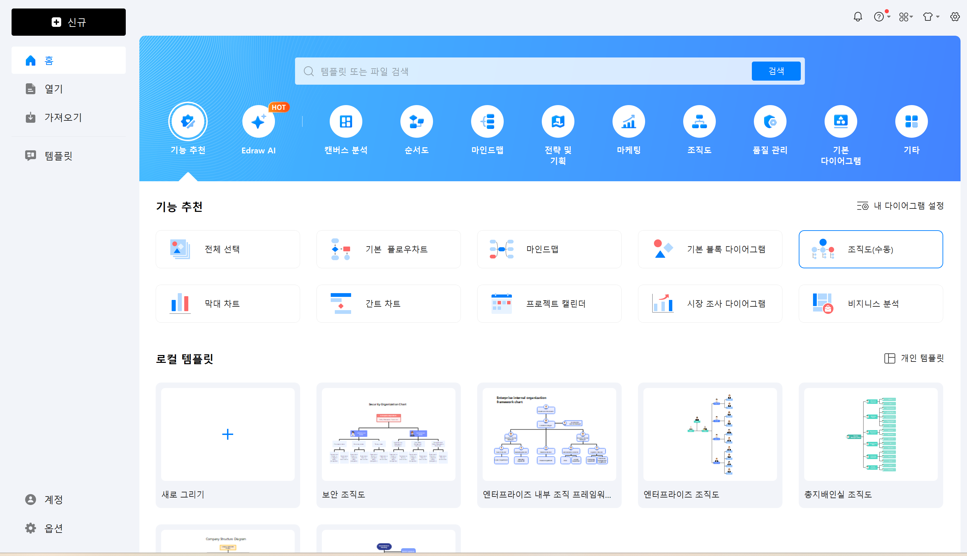
Task: Click the 전체 선택 card
Action: point(228,249)
